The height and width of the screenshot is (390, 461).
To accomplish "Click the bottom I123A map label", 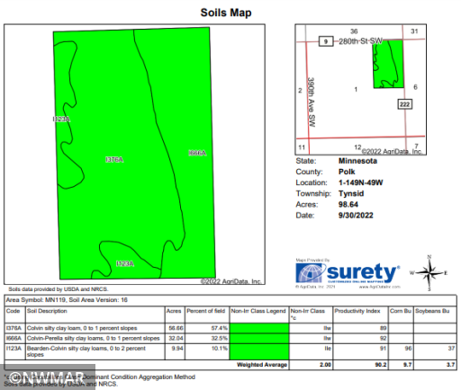I will 125,263.
